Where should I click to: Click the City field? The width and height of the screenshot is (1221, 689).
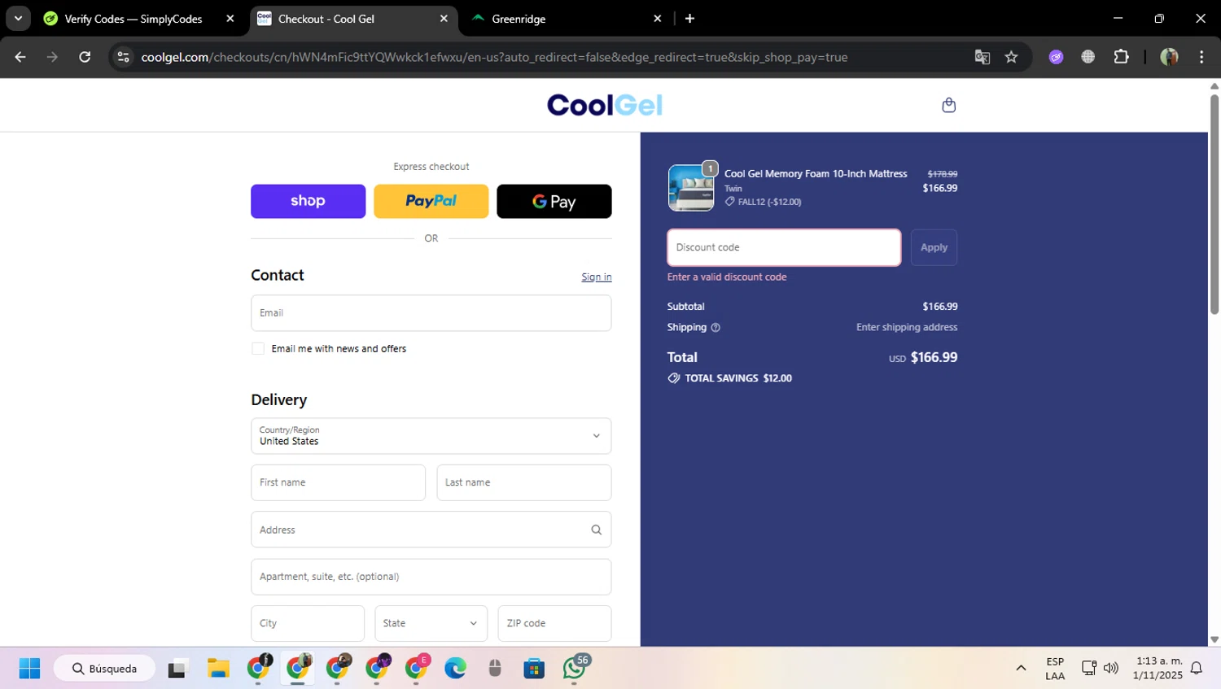(308, 623)
